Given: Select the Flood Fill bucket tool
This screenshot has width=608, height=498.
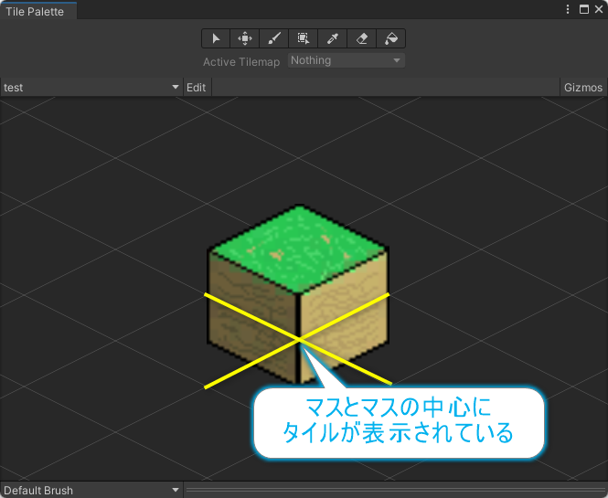Looking at the screenshot, I should pos(391,38).
